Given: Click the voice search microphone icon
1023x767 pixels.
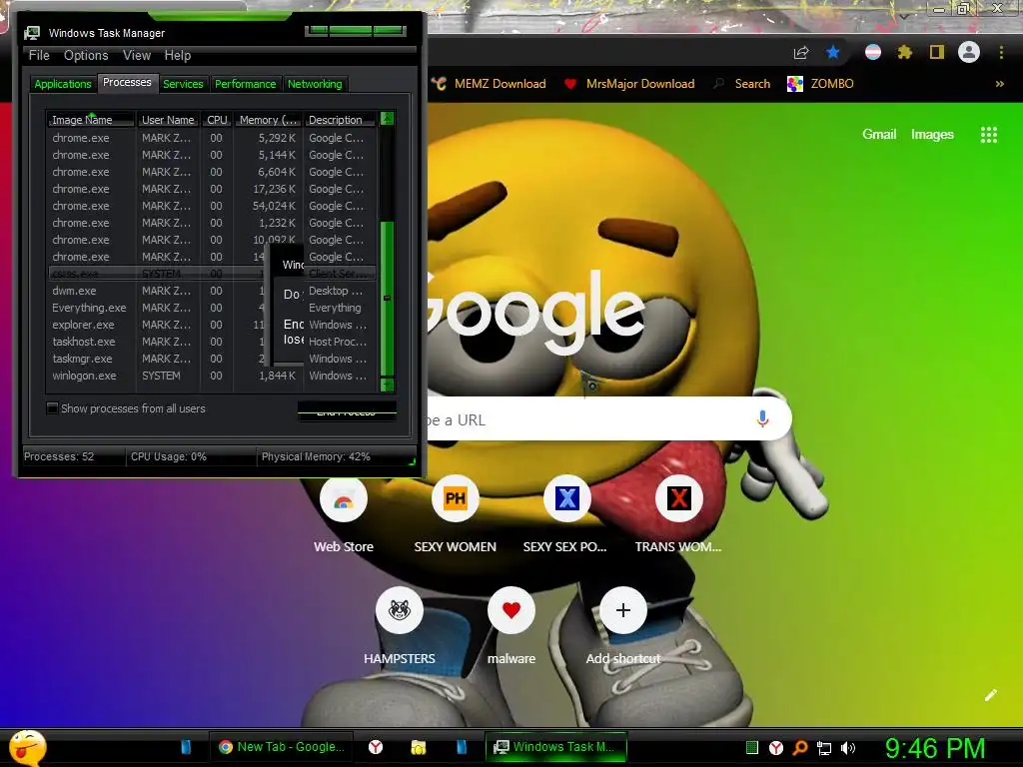Looking at the screenshot, I should 762,419.
